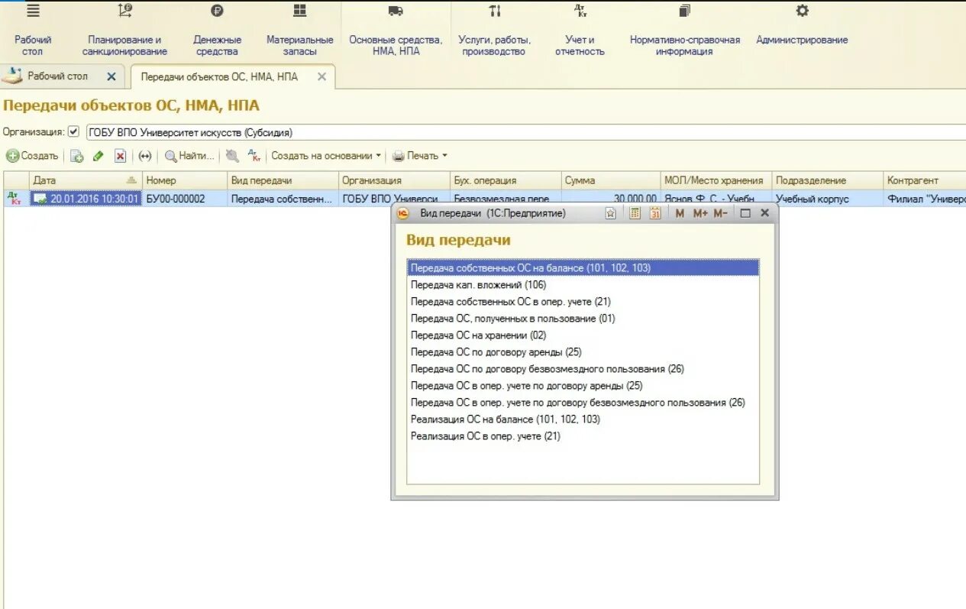
Task: Click Найти... search button
Action: (189, 156)
